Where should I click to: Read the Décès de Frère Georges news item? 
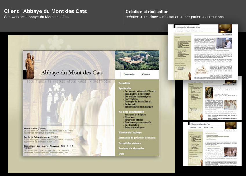coord(48,139)
